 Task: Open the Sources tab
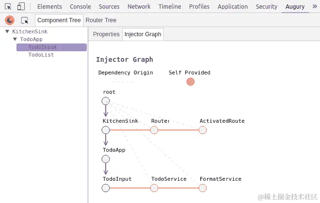point(109,6)
